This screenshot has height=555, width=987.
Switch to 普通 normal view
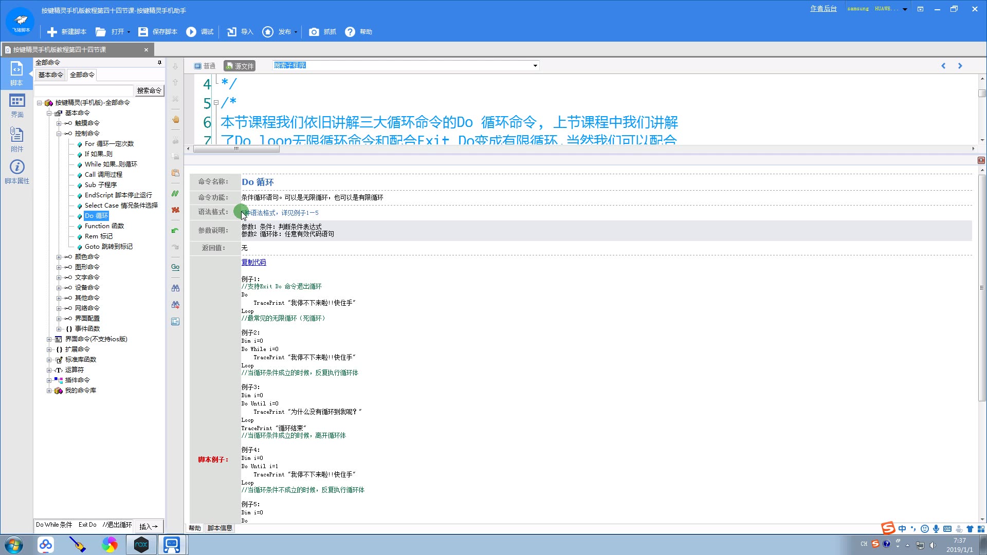click(205, 66)
